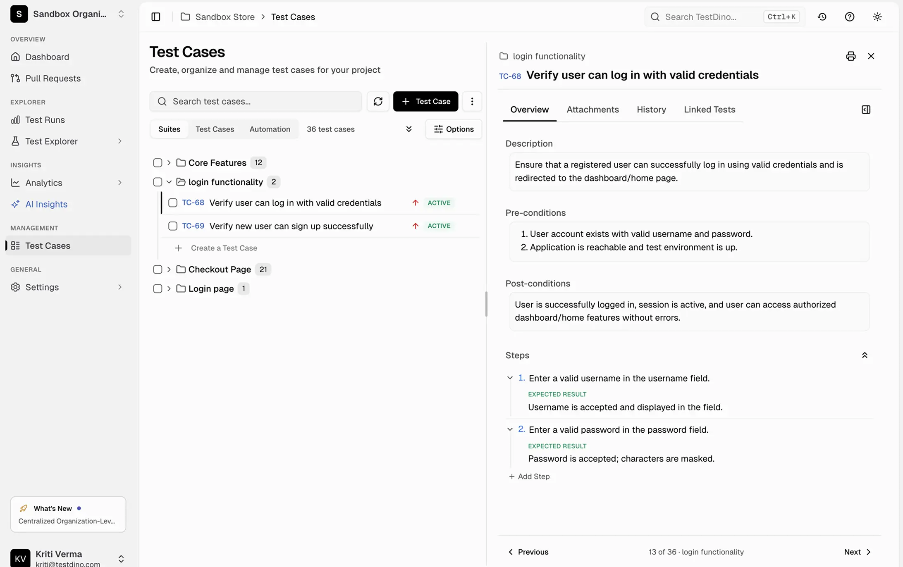Click the refresh test cases icon

click(378, 101)
